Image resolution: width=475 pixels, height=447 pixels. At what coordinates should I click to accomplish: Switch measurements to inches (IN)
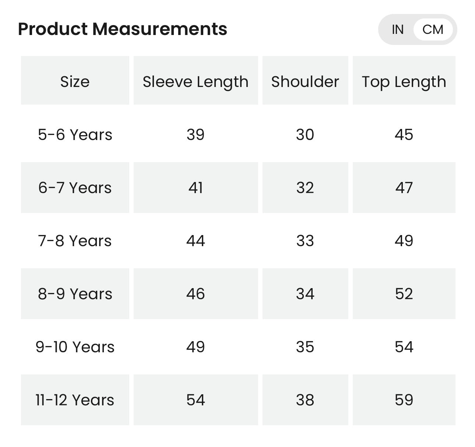click(398, 29)
